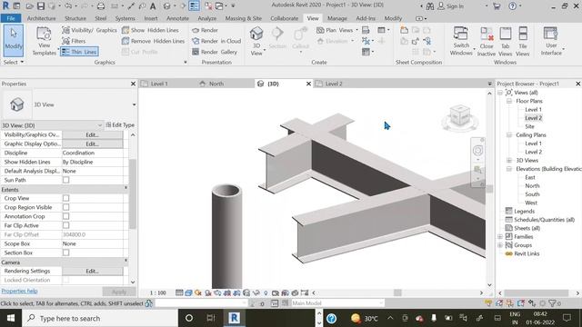The image size is (582, 327).
Task: Open the Annotate ribbon tab
Action: (x=177, y=18)
